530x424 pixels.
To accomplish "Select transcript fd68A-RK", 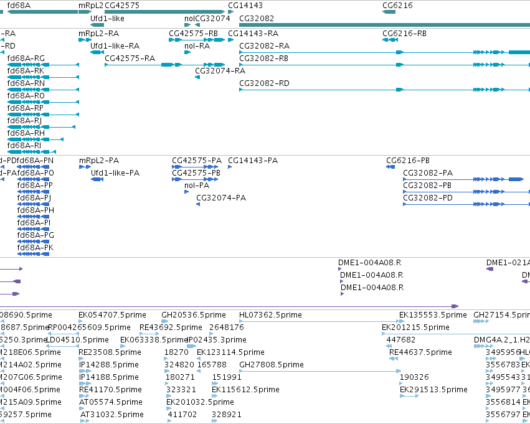I will click(x=43, y=77).
